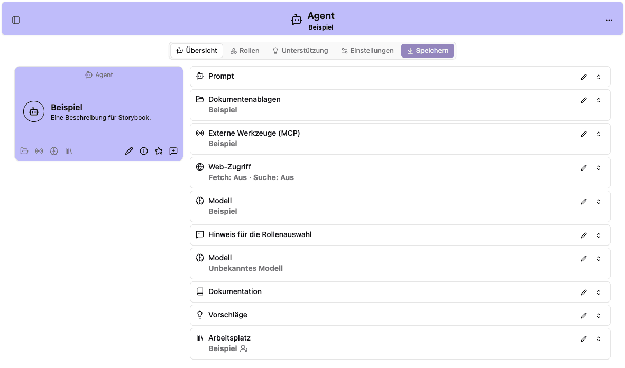The image size is (625, 368).
Task: Click the folder icon on Beispiel card
Action: pyautogui.click(x=24, y=151)
